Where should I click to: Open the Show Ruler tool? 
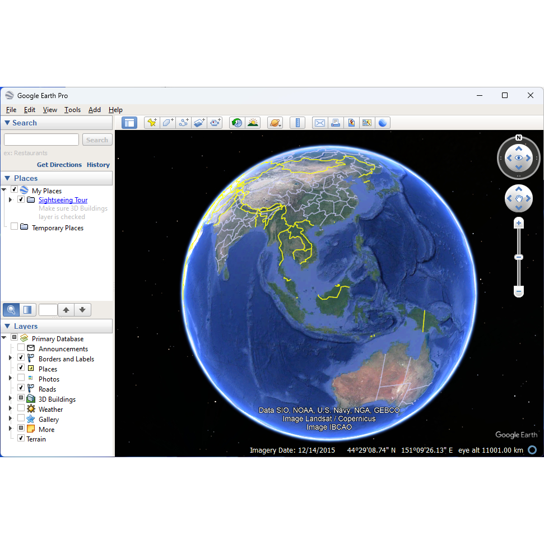[297, 123]
